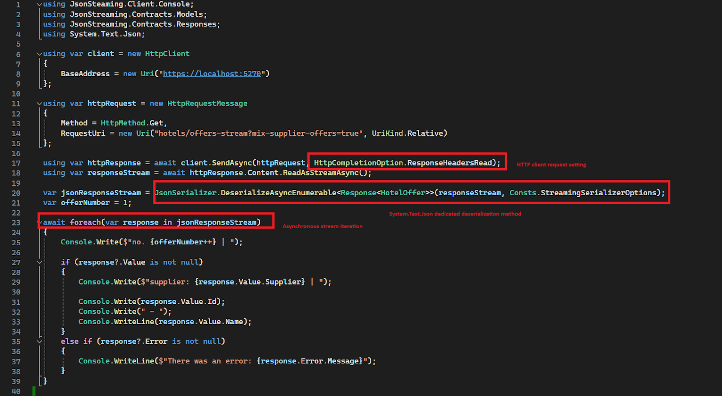Collapse the 'if (response?.Value is not null)' block

pos(39,262)
